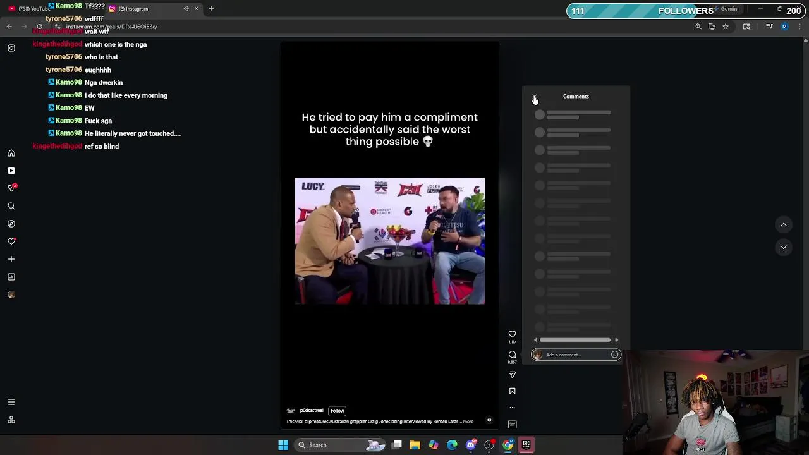Open the Windows Start menu
This screenshot has height=455, width=809.
pyautogui.click(x=283, y=445)
